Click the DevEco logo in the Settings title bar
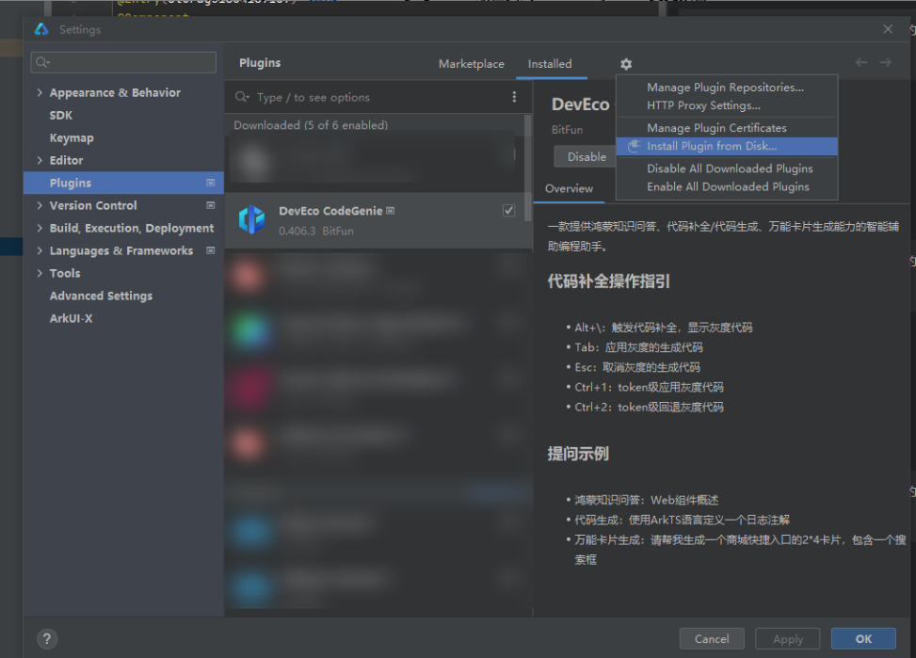Screen dimensions: 916x658 [40, 29]
